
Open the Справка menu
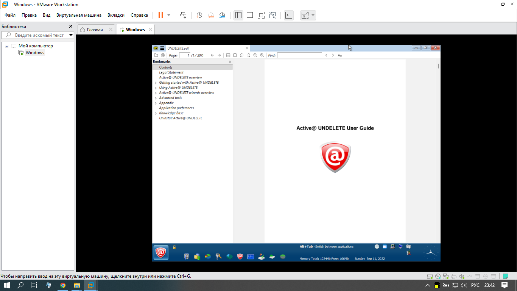click(139, 15)
